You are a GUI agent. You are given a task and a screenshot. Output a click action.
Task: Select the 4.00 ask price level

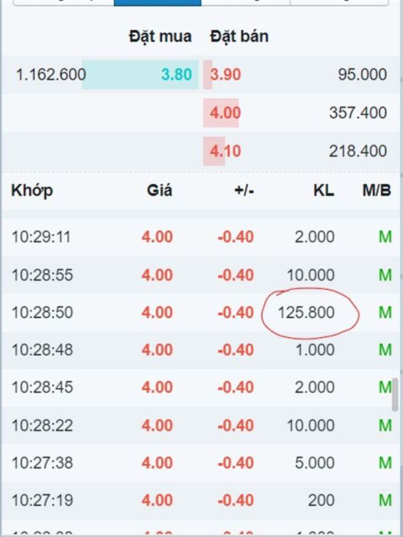226,113
